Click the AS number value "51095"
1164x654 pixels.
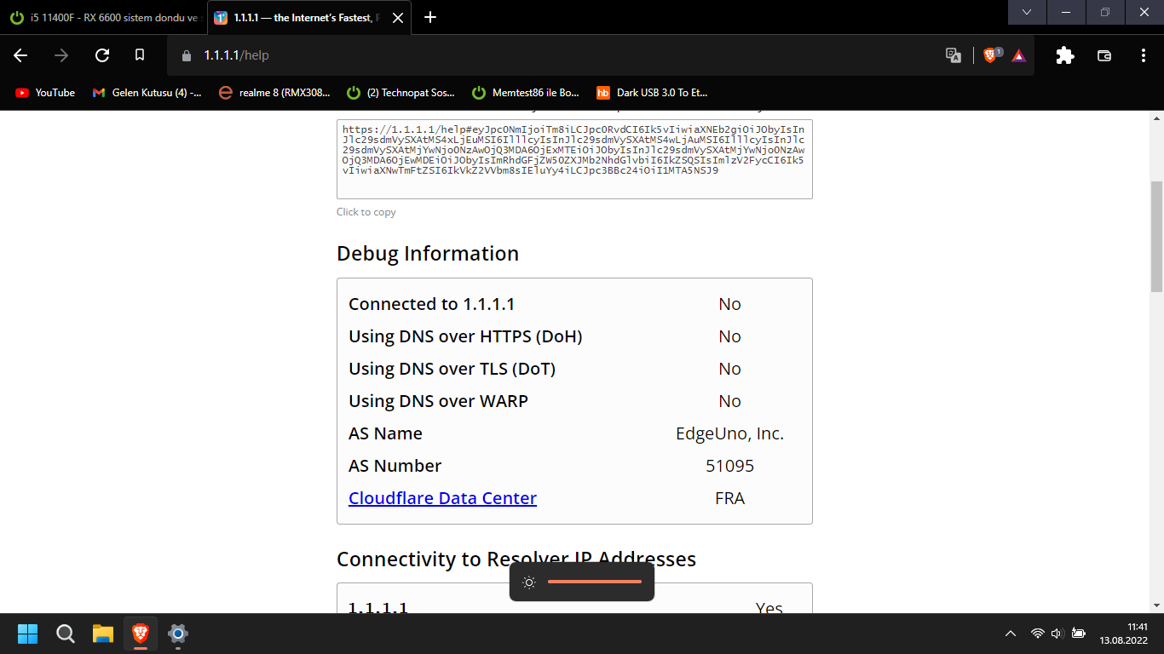(729, 466)
